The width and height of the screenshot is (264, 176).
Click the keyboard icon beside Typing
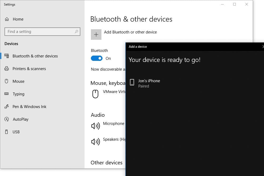7,94
